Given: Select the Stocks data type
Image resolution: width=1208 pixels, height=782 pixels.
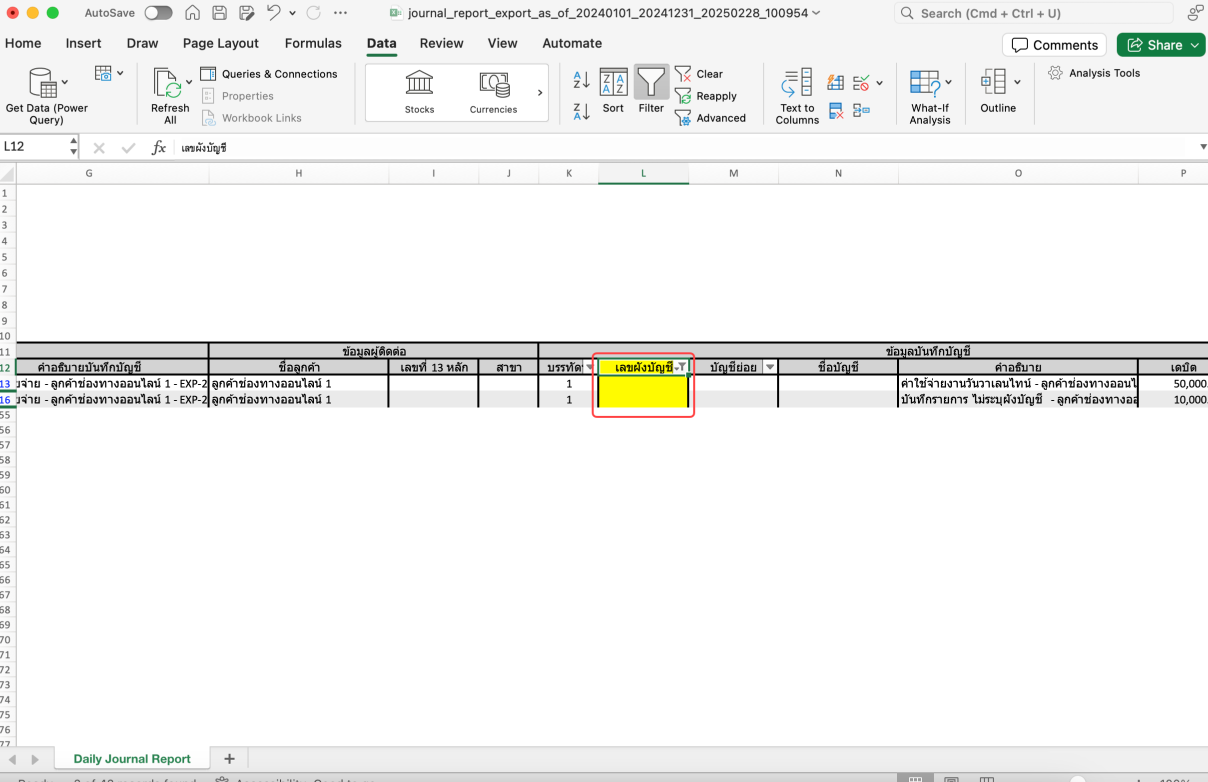Looking at the screenshot, I should 419,92.
